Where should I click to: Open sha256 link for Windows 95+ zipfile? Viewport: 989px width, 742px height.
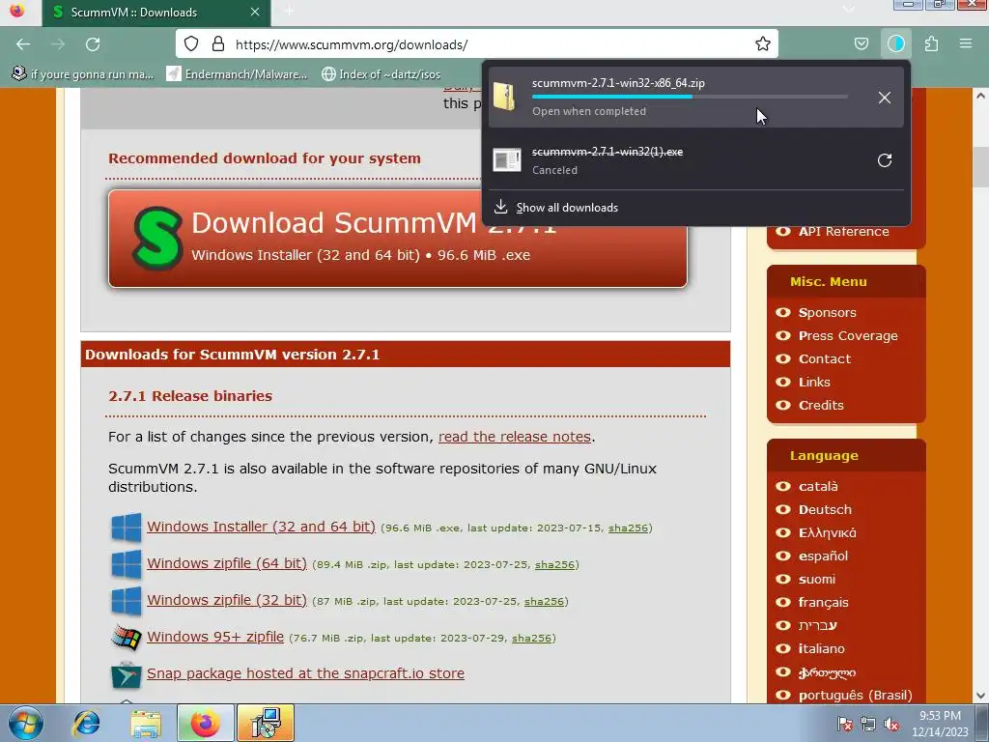(532, 638)
